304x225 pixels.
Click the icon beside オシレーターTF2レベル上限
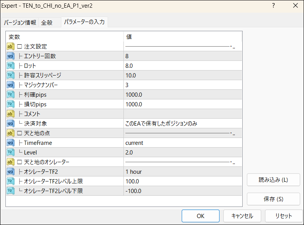click(x=11, y=181)
